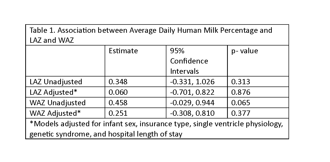330x162 pixels.
Task: Click the models adjusted footnote text
Action: (x=156, y=129)
